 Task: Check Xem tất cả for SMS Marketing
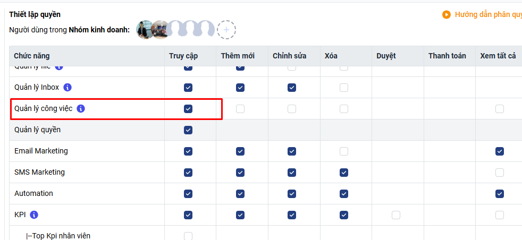click(500, 173)
